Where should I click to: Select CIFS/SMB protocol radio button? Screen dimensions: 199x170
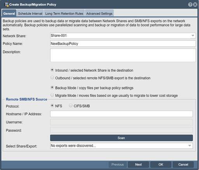[71, 105]
